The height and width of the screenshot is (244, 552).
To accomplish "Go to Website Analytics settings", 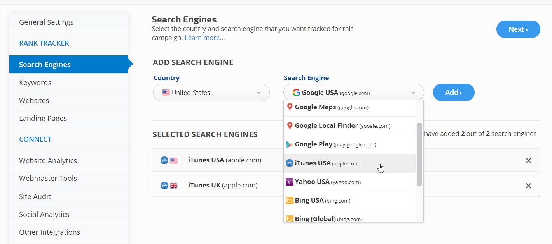I will [x=48, y=160].
